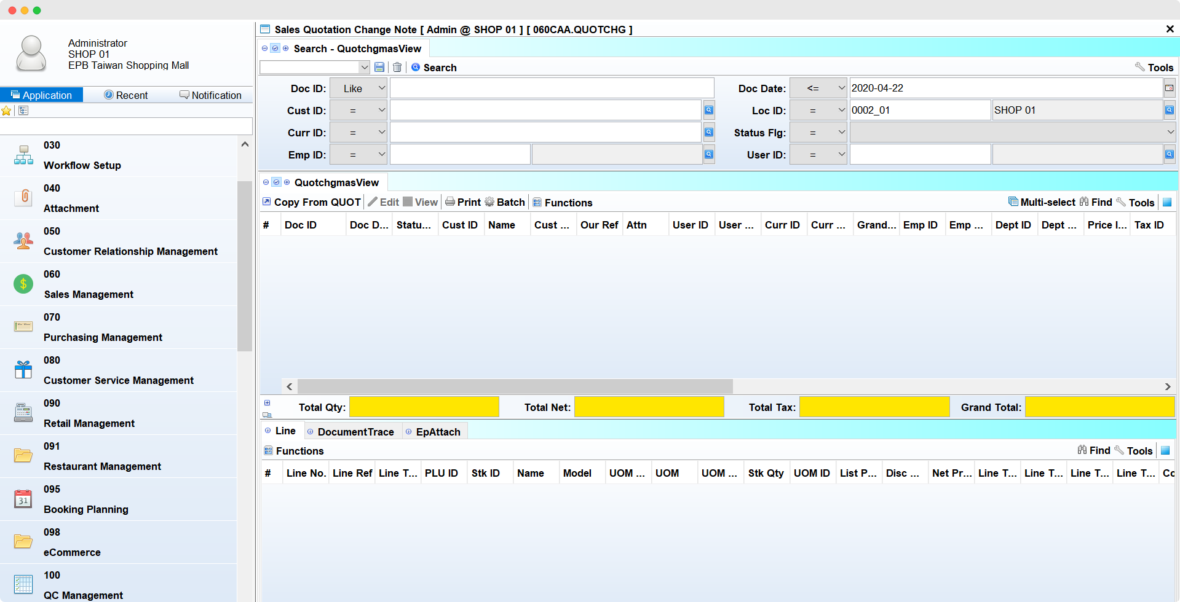The height and width of the screenshot is (602, 1180).
Task: Open the Doc Date calendar picker icon
Action: [1169, 88]
